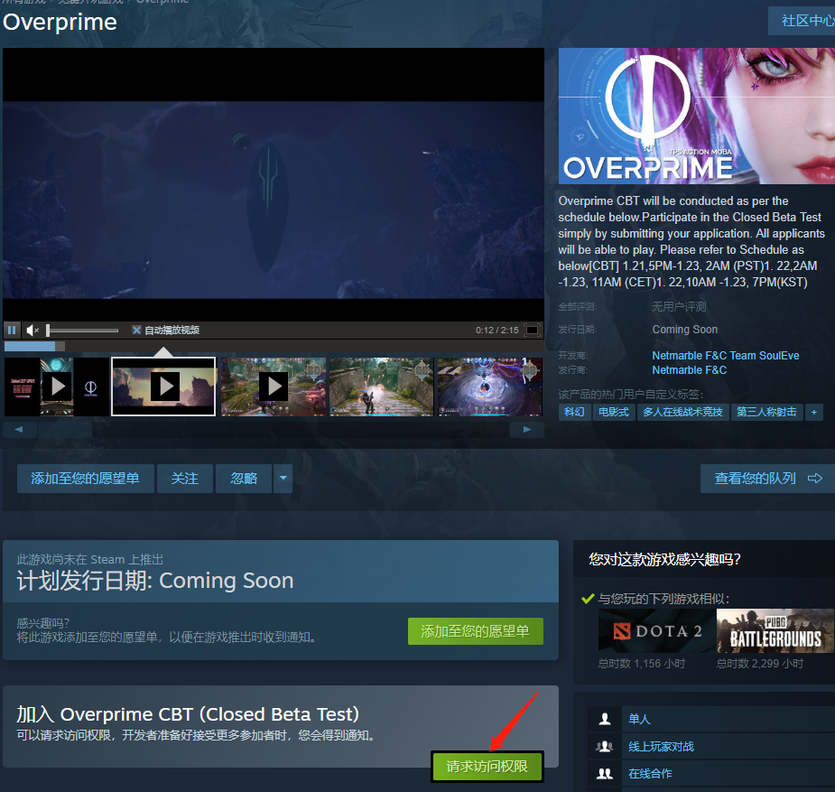Open the Overprime header capsule image
Image resolution: width=835 pixels, height=792 pixels.
coord(697,116)
